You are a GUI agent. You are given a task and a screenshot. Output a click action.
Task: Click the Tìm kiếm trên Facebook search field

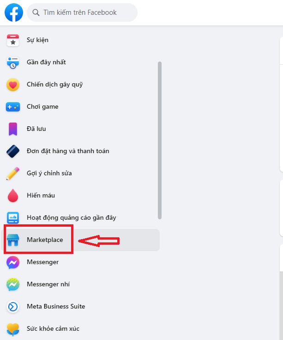point(82,12)
